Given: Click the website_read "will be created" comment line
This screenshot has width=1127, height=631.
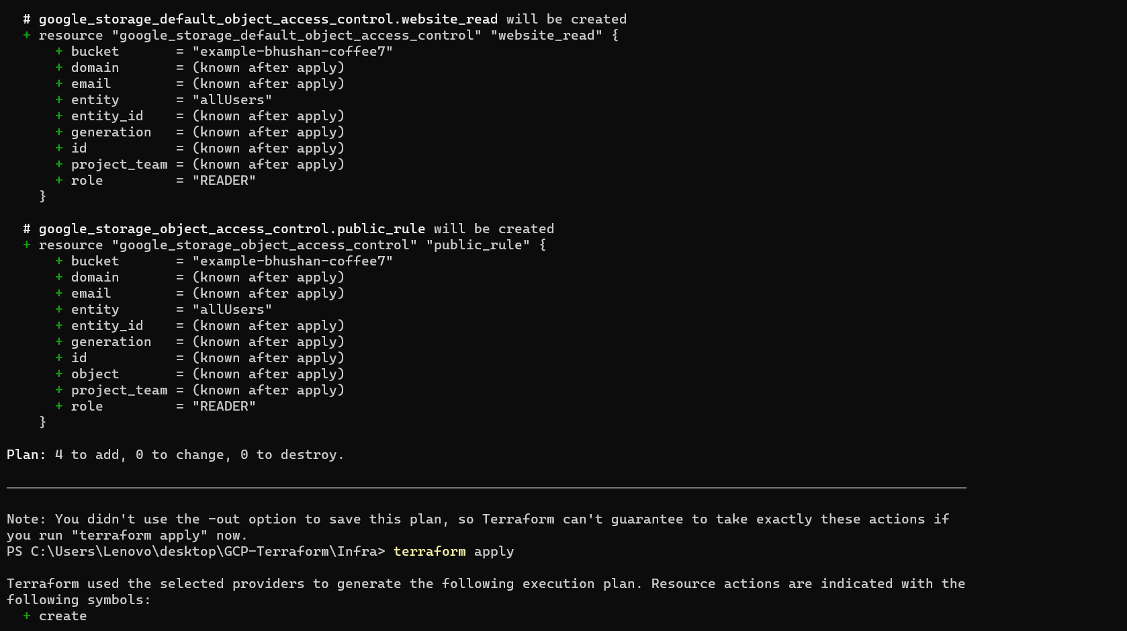Looking at the screenshot, I should (x=325, y=19).
